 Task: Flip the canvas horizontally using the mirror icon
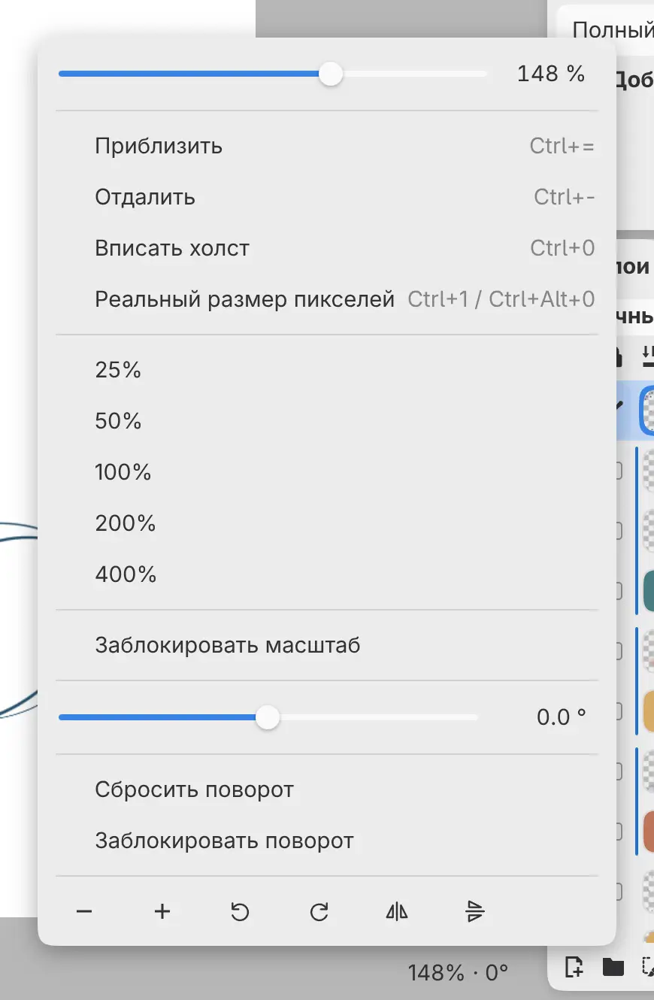pyautogui.click(x=397, y=912)
